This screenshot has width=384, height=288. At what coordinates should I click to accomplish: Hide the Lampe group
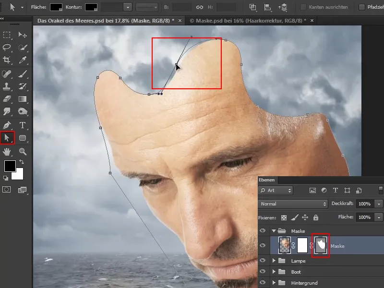[x=263, y=260]
